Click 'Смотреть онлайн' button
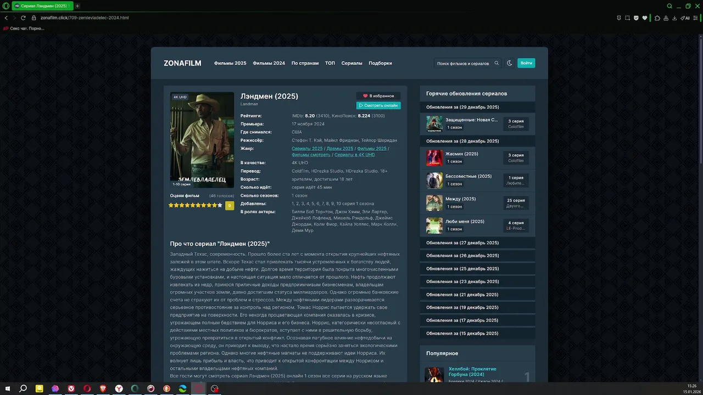This screenshot has height=395, width=703. (378, 105)
